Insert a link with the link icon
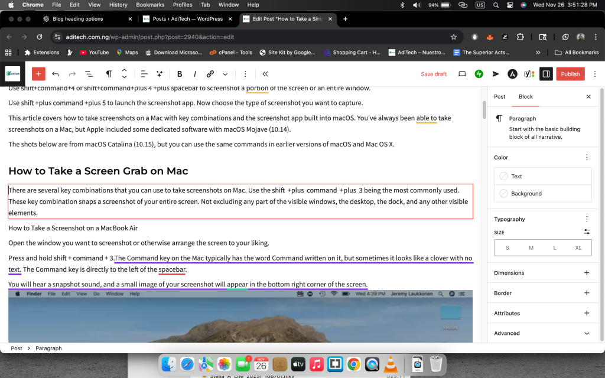Image resolution: width=605 pixels, height=378 pixels. pyautogui.click(x=210, y=74)
